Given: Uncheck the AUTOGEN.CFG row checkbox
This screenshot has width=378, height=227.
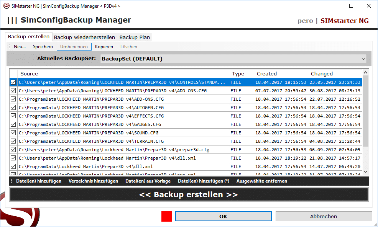Looking at the screenshot, I should (x=13, y=108).
